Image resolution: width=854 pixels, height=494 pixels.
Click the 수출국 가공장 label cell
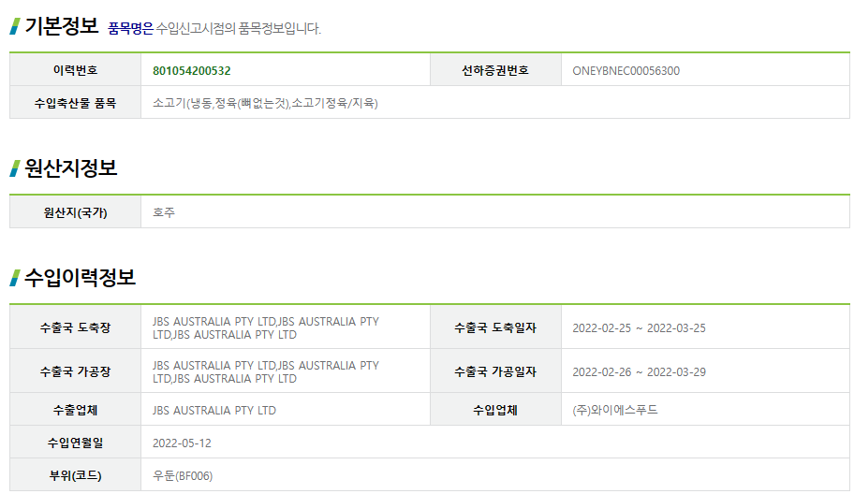75,371
